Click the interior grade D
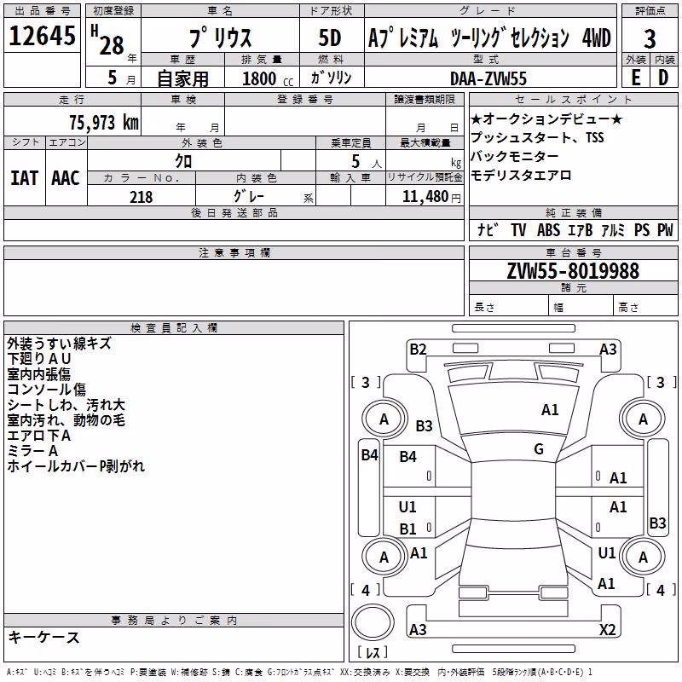This screenshot has height=682, width=682. tap(663, 78)
